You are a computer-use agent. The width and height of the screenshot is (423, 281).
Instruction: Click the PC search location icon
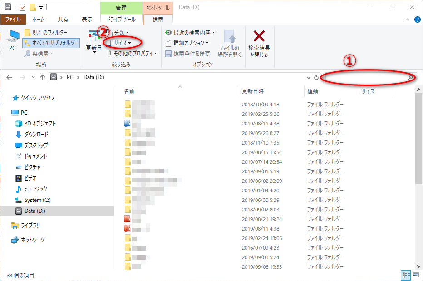(x=12, y=37)
